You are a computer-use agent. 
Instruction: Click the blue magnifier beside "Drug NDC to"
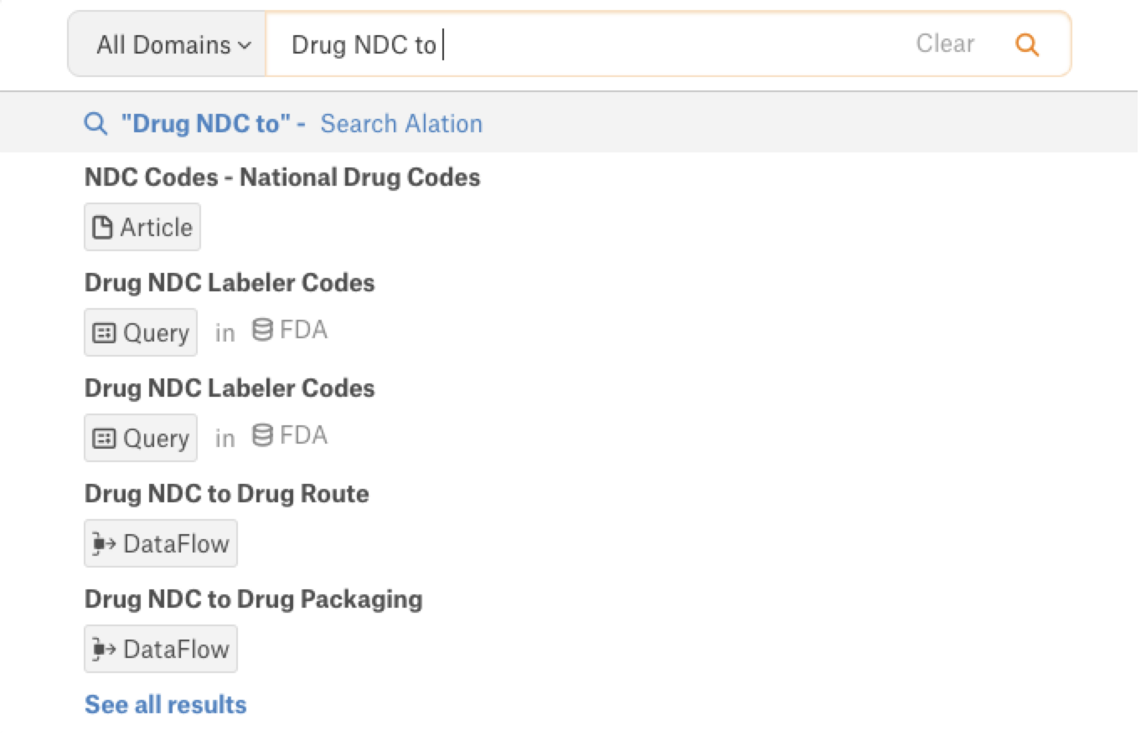[96, 124]
